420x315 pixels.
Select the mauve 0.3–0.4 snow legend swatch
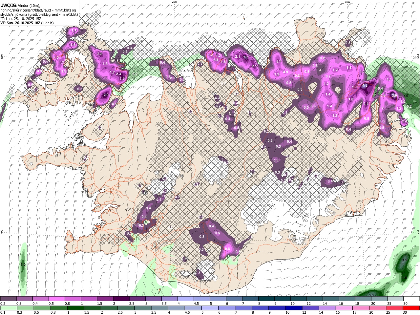pos(24,299)
